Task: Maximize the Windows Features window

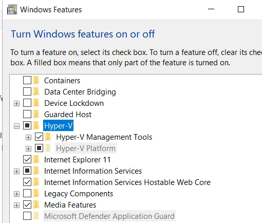Action: [x=241, y=9]
